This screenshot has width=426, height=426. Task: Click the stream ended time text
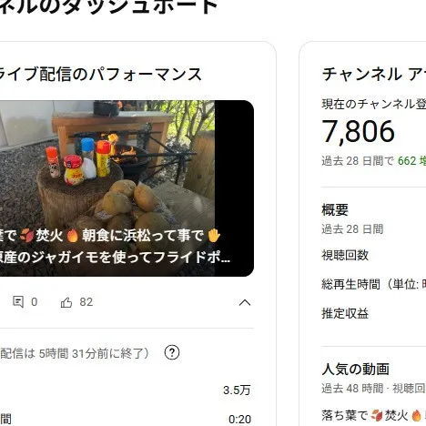[x=75, y=353]
